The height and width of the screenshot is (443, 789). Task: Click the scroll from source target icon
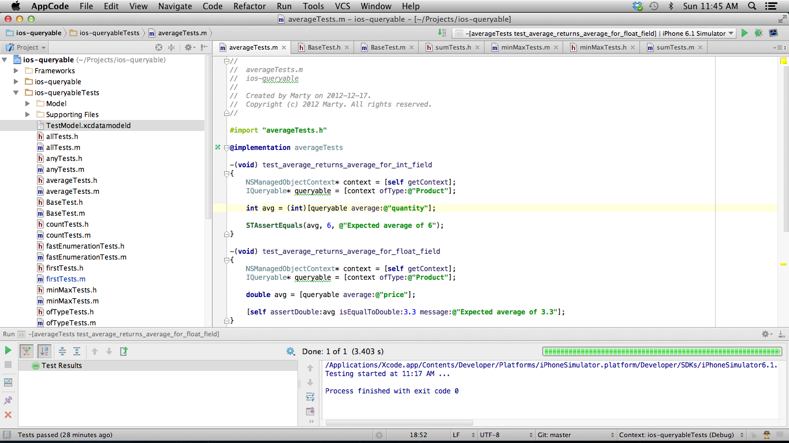[159, 47]
